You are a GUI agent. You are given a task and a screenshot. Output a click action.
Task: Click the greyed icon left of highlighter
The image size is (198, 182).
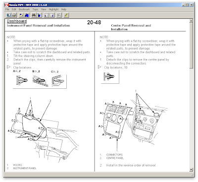(59, 15)
